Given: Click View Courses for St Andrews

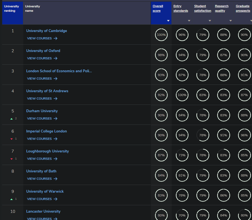Looking at the screenshot, I should 42,99.
